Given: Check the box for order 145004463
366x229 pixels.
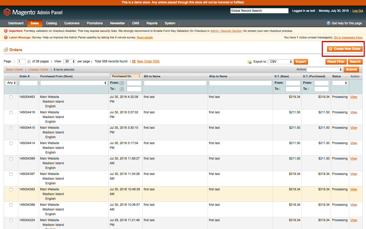Looking at the screenshot, I should coord(11,97).
